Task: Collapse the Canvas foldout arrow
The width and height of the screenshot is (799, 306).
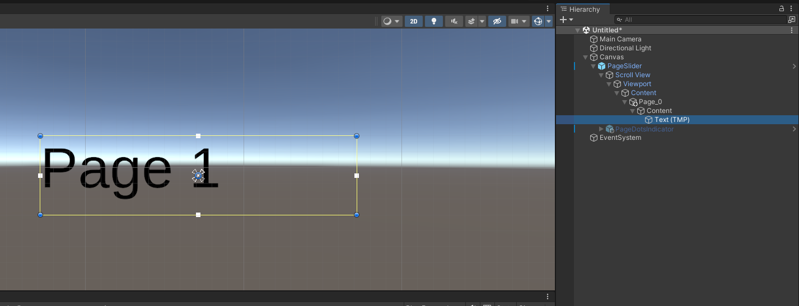Action: tap(586, 57)
